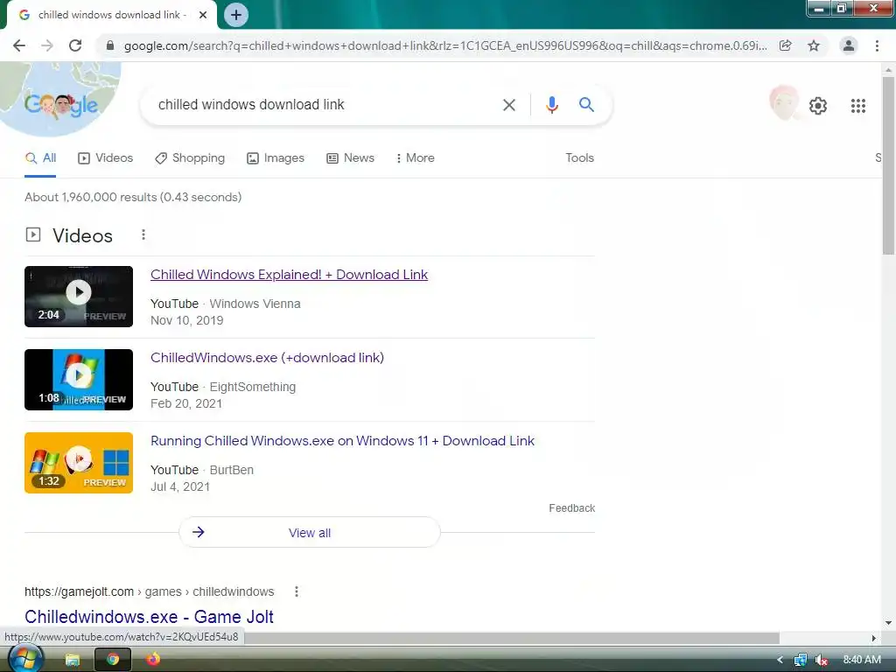Submit search with the magnifier icon
The height and width of the screenshot is (672, 896).
(586, 105)
